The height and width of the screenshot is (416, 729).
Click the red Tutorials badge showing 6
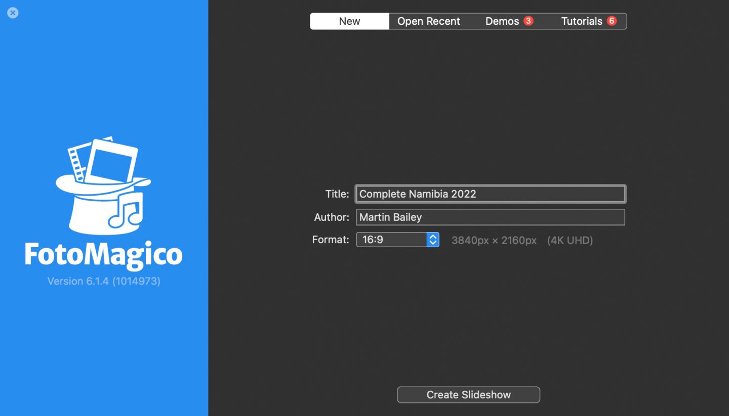tap(612, 21)
